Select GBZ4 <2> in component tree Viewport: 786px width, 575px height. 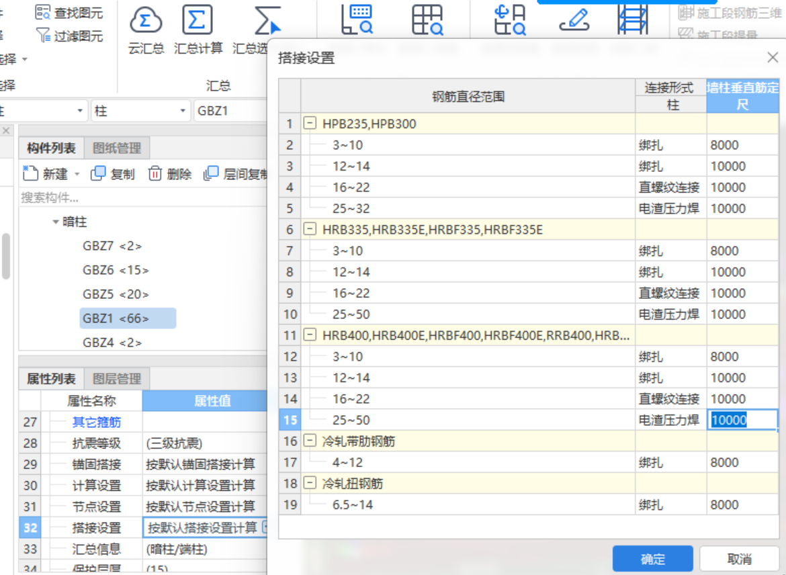coord(112,343)
